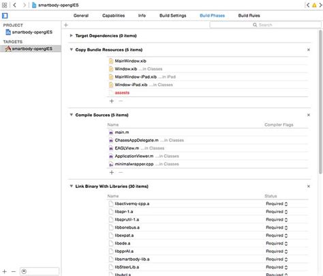Jump to next issue arrow beside warning
323x276 pixels.
click(x=320, y=5)
